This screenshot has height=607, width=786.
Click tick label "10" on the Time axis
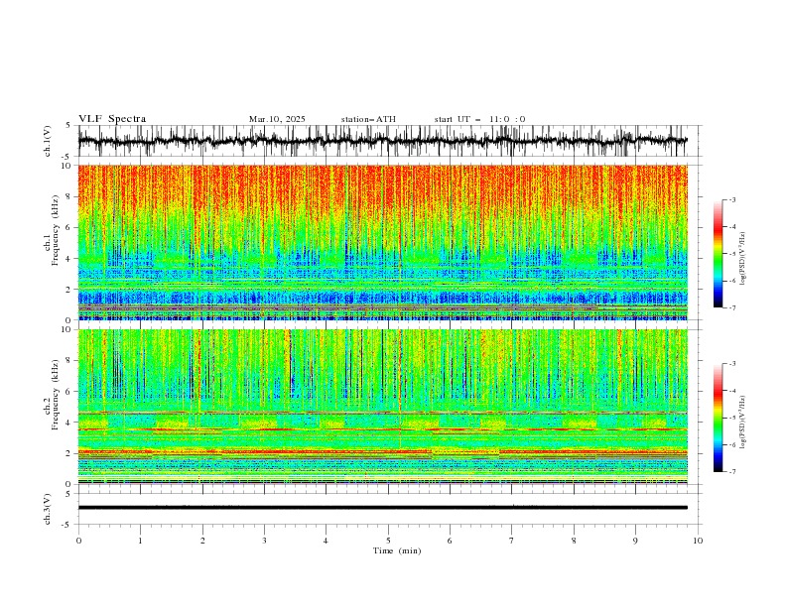click(698, 541)
